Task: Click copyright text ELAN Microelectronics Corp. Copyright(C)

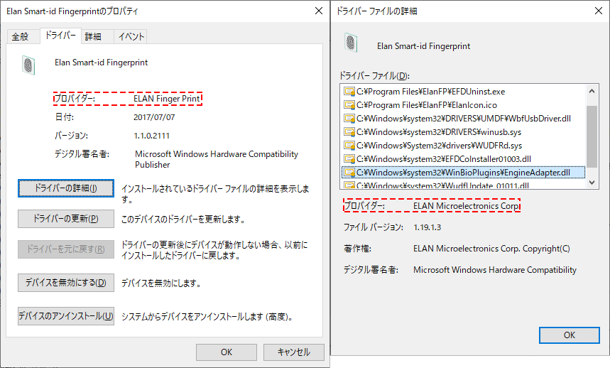Action: click(491, 249)
